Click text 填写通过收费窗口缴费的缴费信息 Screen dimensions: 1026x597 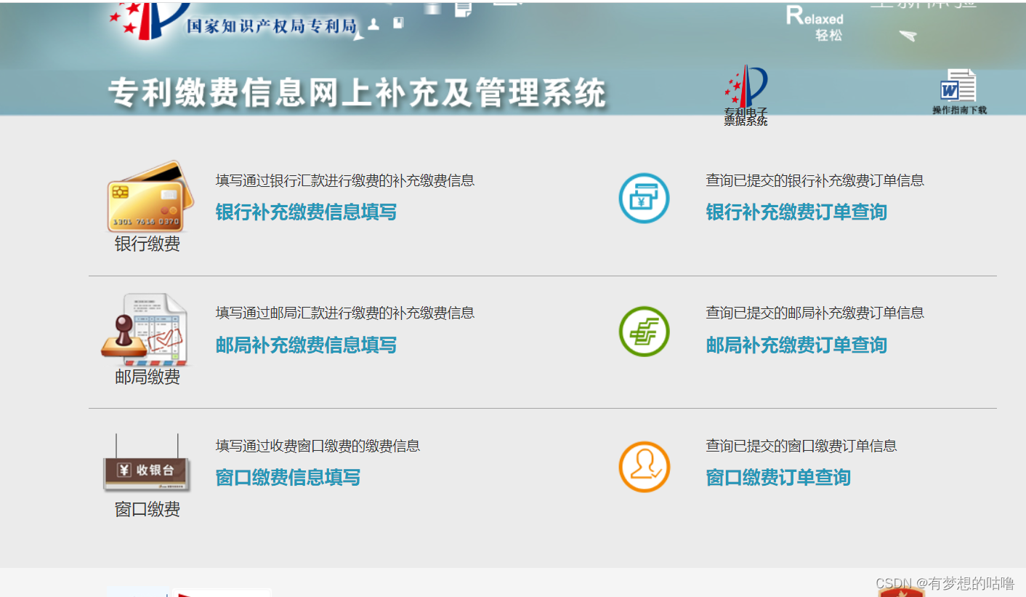318,446
